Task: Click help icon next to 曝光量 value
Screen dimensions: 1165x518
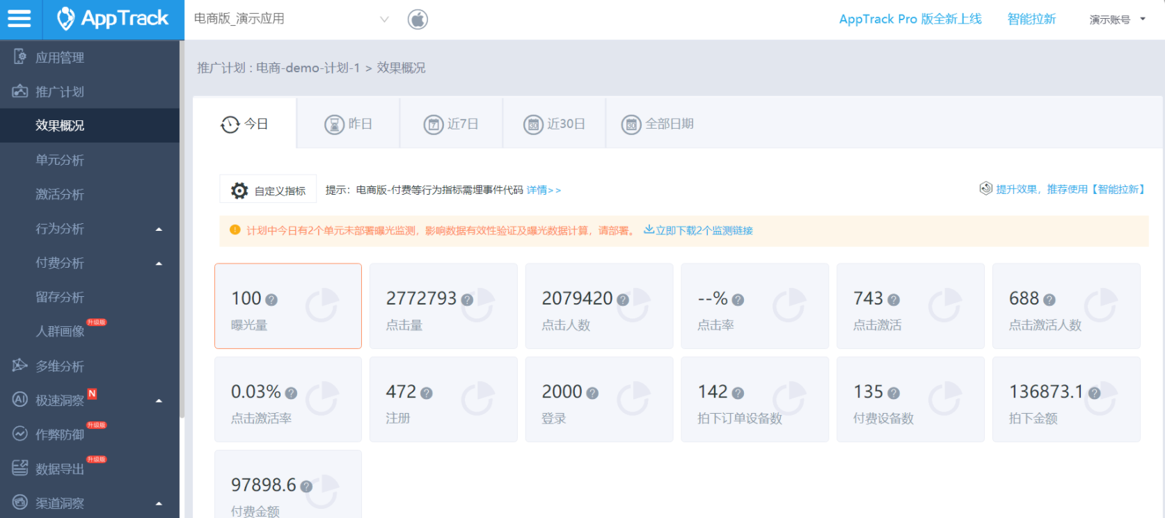Action: pos(271,300)
